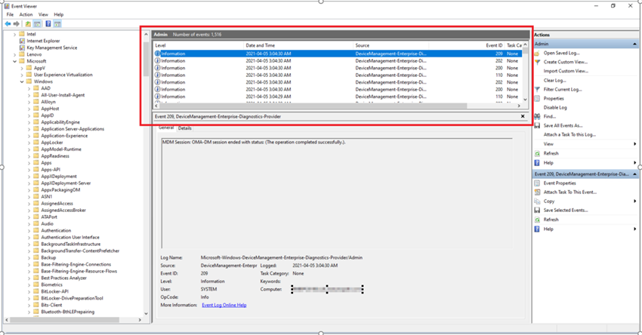Expand the Lenovo folder node
Screen dimensions: 642x335
click(15, 54)
